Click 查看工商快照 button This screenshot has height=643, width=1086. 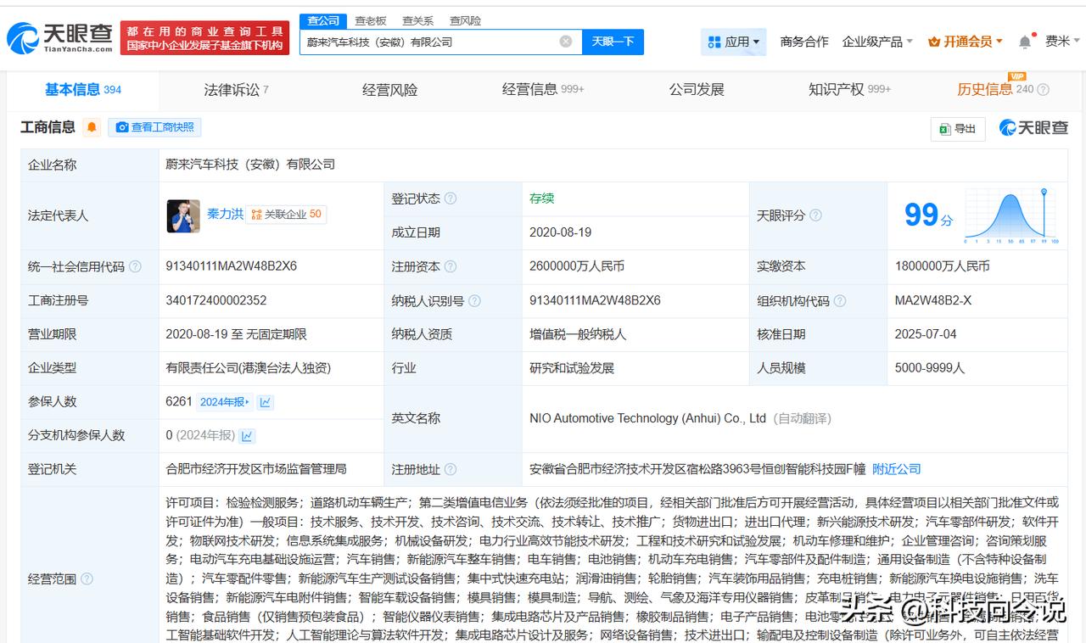154,127
